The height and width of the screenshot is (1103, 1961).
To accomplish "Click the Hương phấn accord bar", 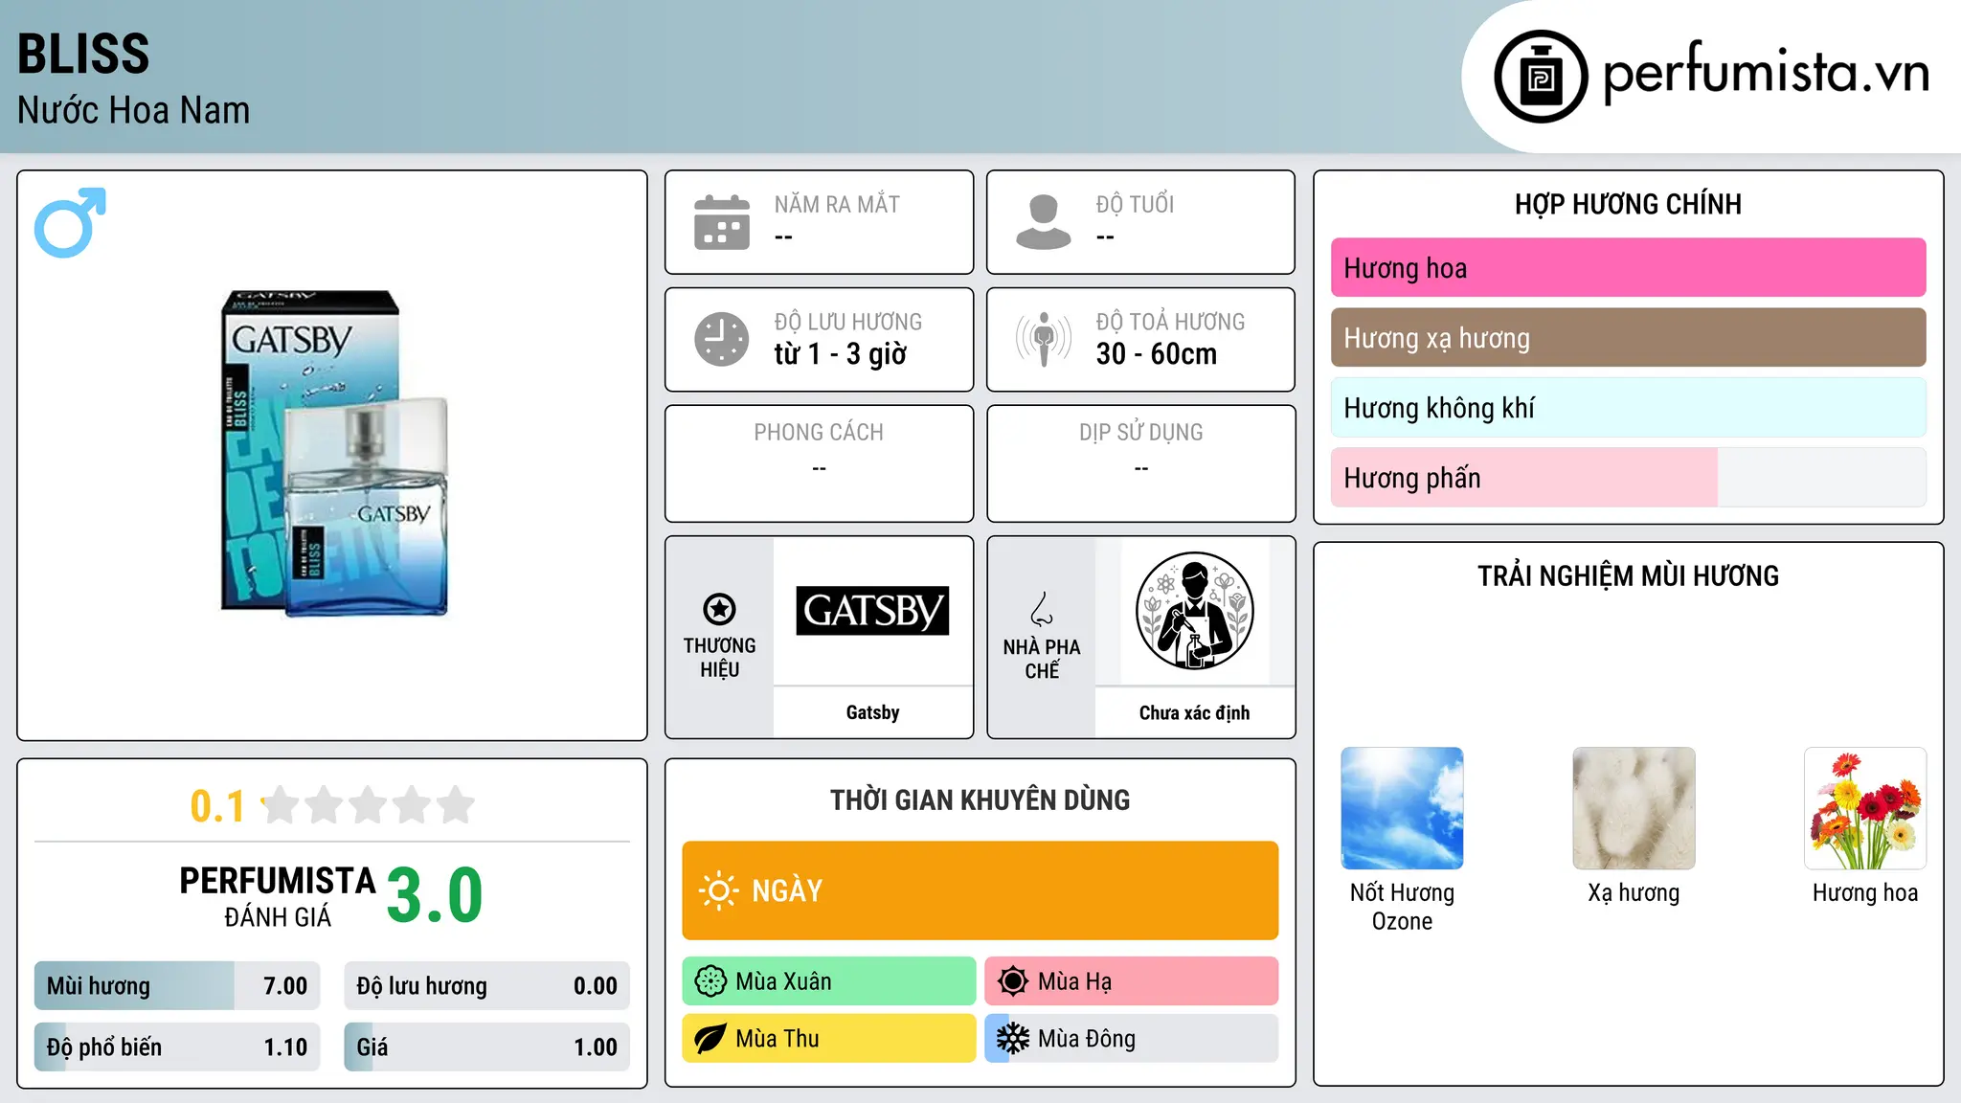I will [x=1628, y=478].
